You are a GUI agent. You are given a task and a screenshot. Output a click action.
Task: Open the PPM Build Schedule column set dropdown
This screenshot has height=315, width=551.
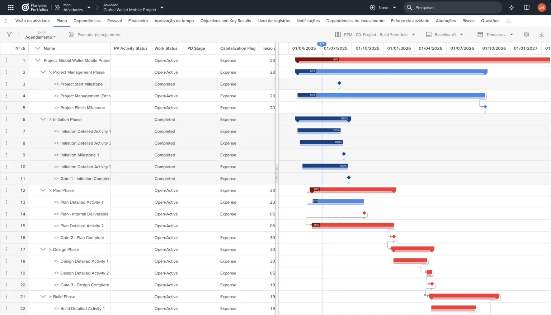pyautogui.click(x=375, y=34)
